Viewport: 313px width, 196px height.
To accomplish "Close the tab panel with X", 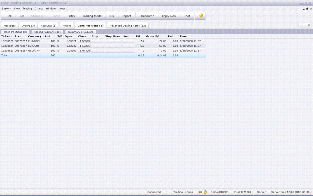I will [x=309, y=25].
